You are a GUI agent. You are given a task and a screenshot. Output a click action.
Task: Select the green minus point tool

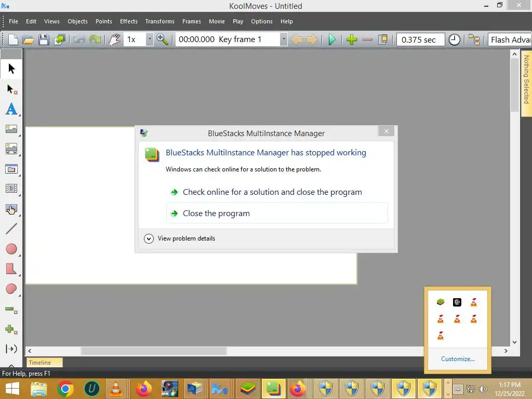tap(11, 310)
